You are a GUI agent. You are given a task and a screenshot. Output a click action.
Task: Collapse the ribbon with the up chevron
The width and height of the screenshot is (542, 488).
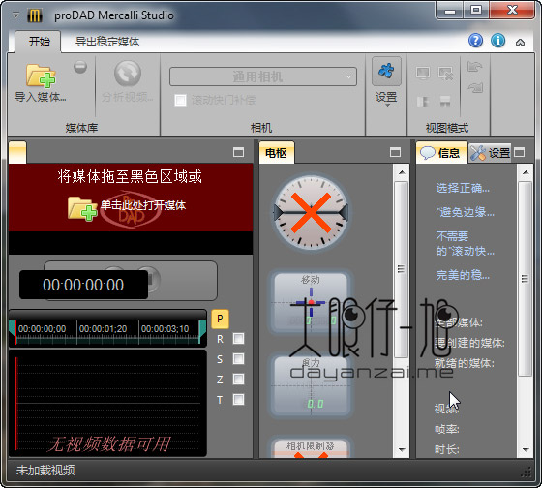[520, 43]
